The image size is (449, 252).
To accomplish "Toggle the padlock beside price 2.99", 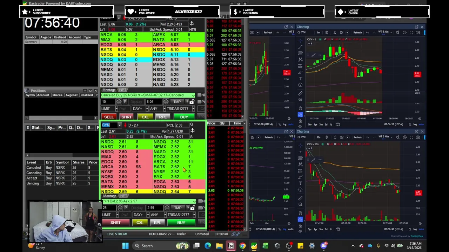I will pyautogui.click(x=192, y=208).
